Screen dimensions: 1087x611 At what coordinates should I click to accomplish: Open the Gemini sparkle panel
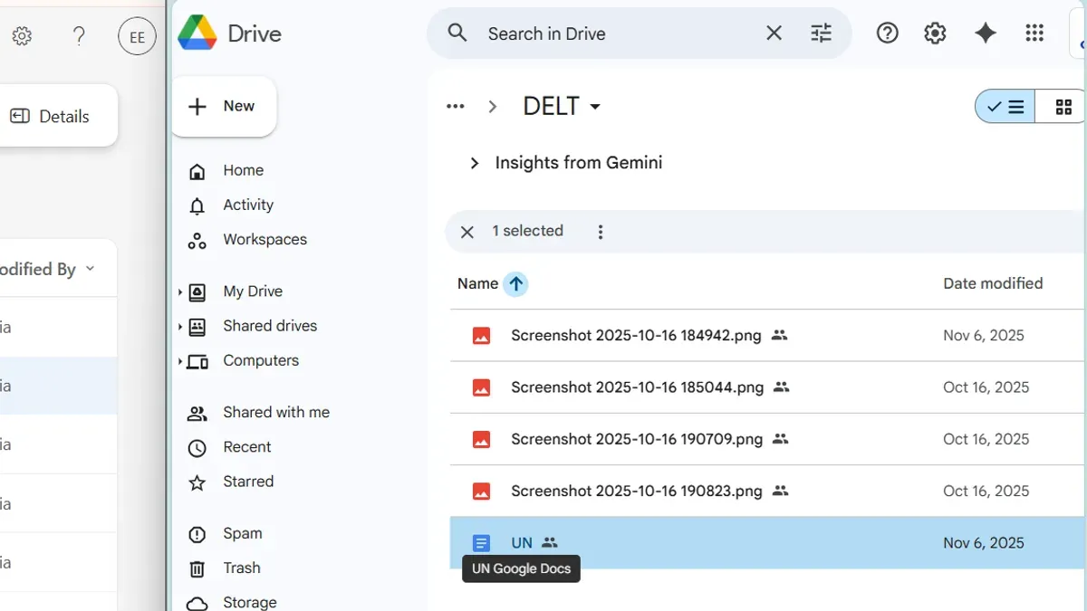point(986,33)
